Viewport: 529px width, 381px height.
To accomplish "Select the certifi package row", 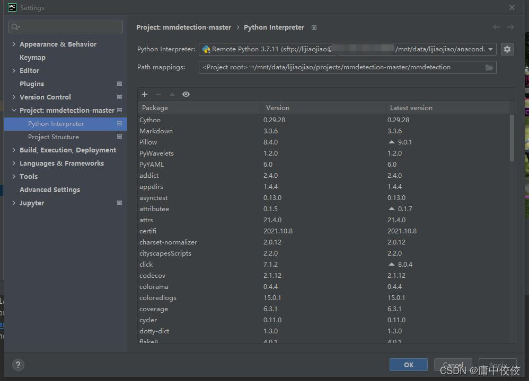I will [324, 231].
